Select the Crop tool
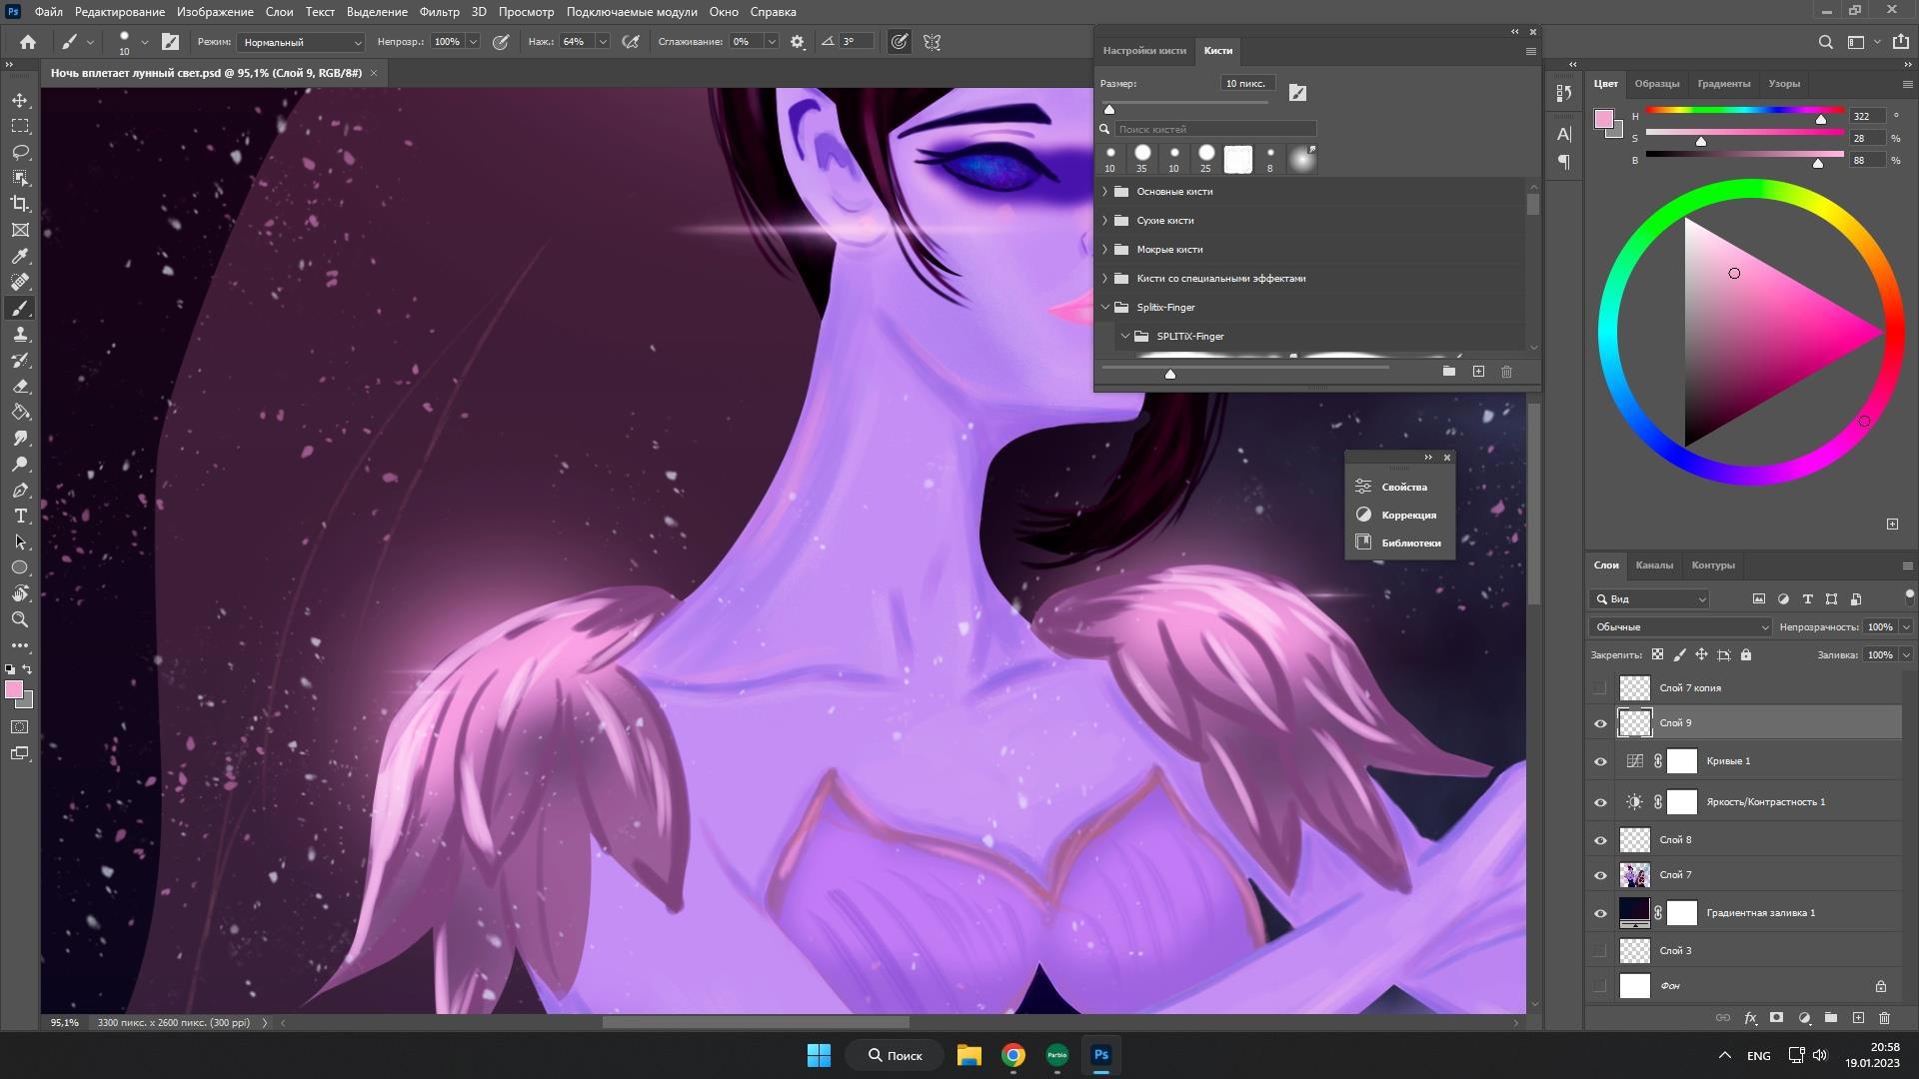Screen dimensions: 1919x1079 20,204
